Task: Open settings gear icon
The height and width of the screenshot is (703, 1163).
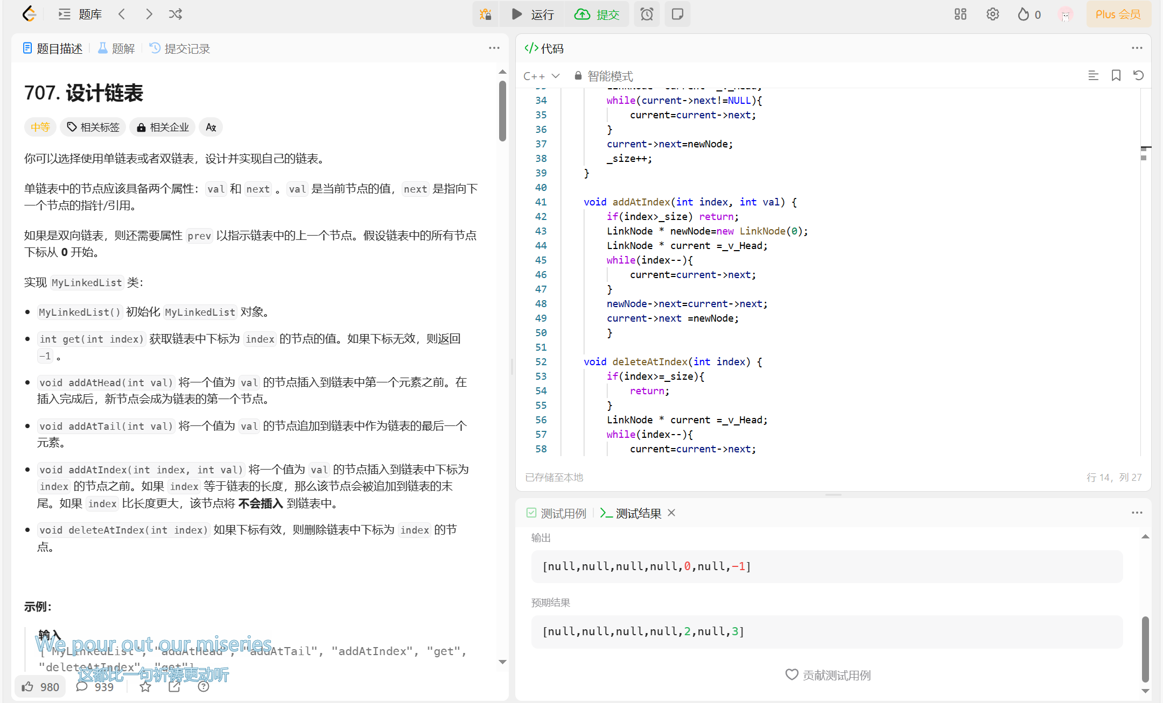Action: (993, 14)
